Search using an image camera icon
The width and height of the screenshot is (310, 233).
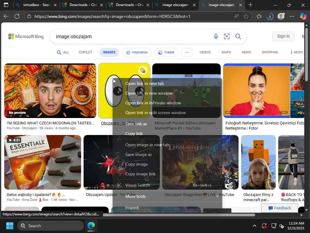click(227, 36)
